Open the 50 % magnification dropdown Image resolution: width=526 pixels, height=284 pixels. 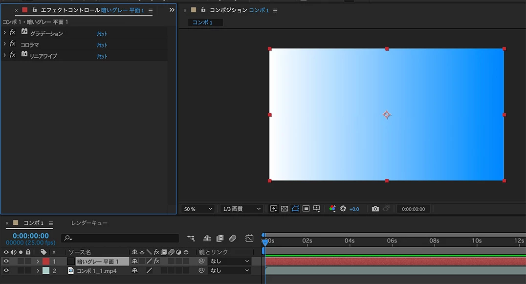198,209
